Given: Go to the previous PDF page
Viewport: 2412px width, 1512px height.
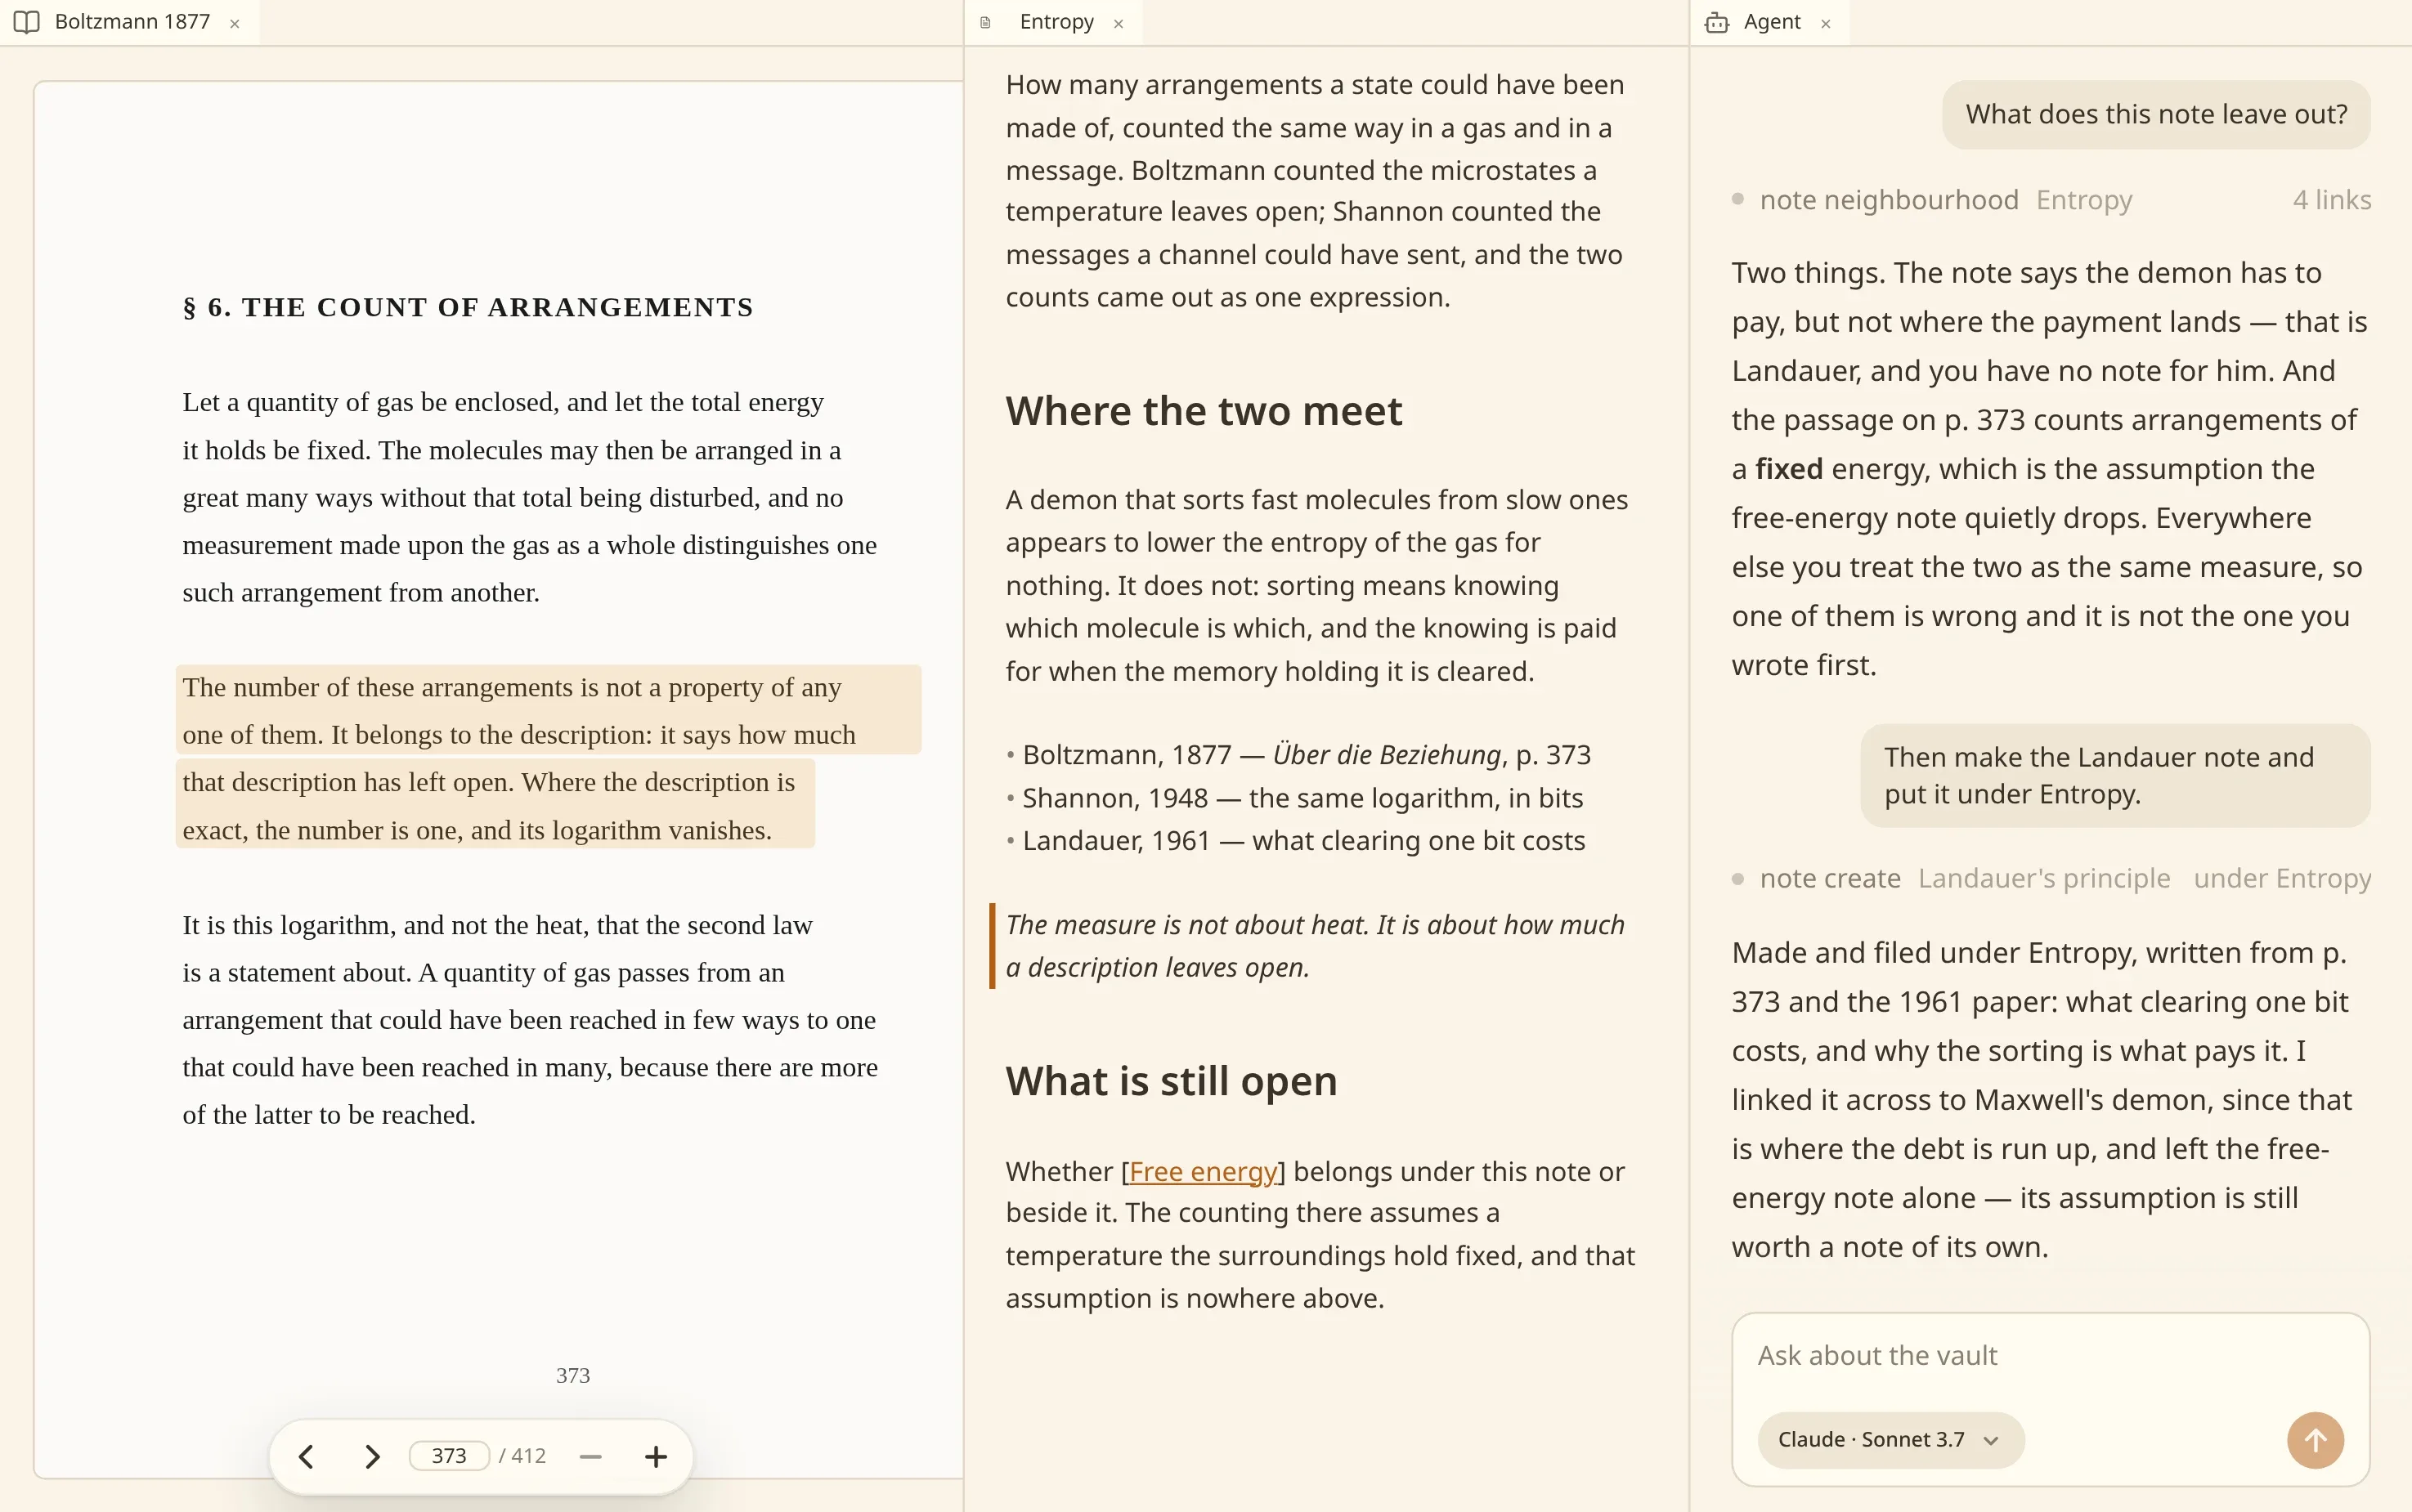Looking at the screenshot, I should 307,1456.
